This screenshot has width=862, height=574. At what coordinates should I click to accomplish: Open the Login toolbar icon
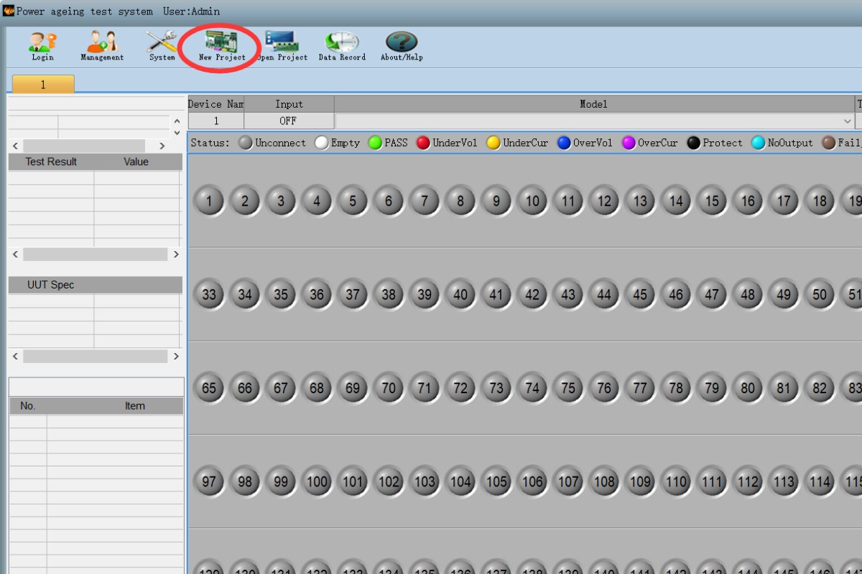[x=42, y=45]
